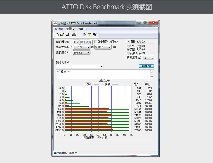Click the 4096.0 row label in chart
The width and height of the screenshot is (213, 163).
60,127
